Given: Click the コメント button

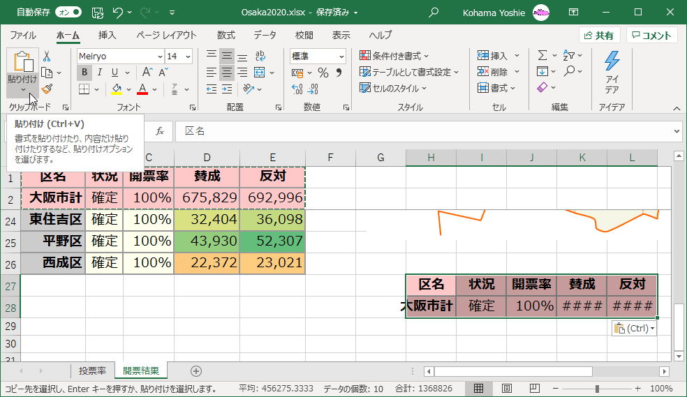Looking at the screenshot, I should click(651, 36).
